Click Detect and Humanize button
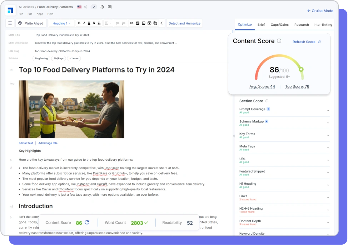The height and width of the screenshot is (245, 348). (x=184, y=23)
